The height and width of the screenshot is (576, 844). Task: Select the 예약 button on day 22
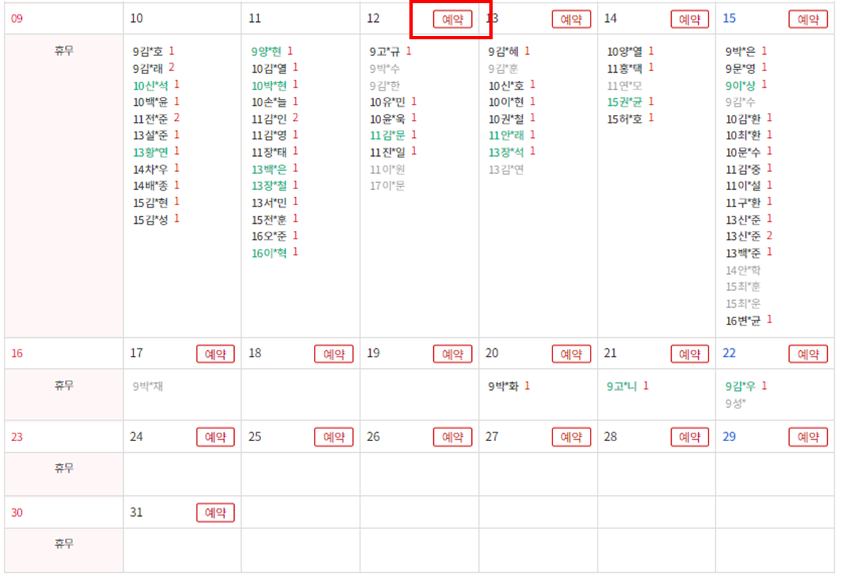point(808,354)
